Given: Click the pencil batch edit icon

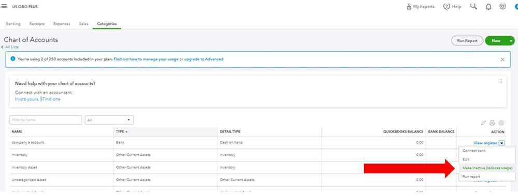Looking at the screenshot, I should 483,123.
